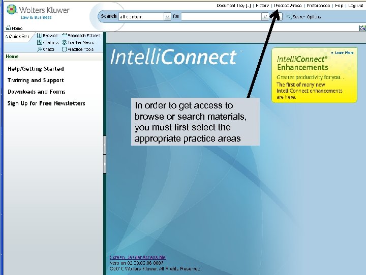Click Log Out
The width and height of the screenshot is (366, 275).
355,6
